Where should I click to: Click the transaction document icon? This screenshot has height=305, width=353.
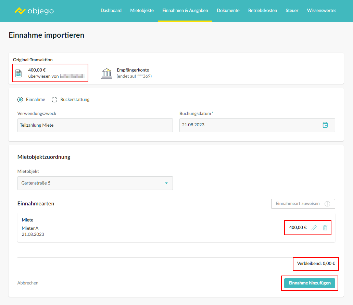18,73
